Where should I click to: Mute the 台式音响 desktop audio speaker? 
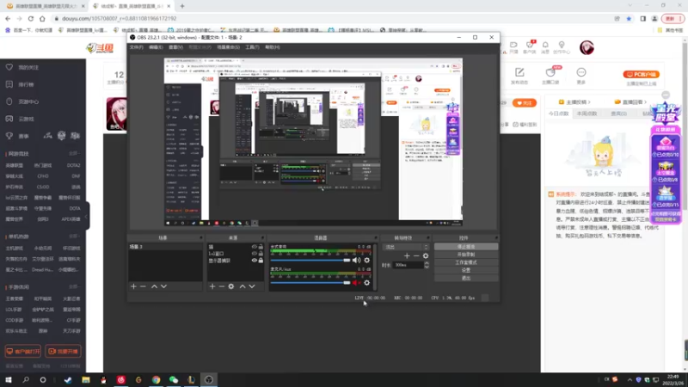[356, 261]
